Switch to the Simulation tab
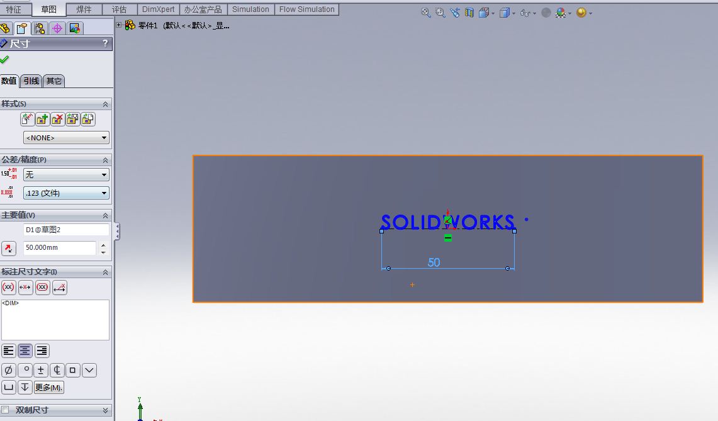The width and height of the screenshot is (718, 421). (x=250, y=9)
